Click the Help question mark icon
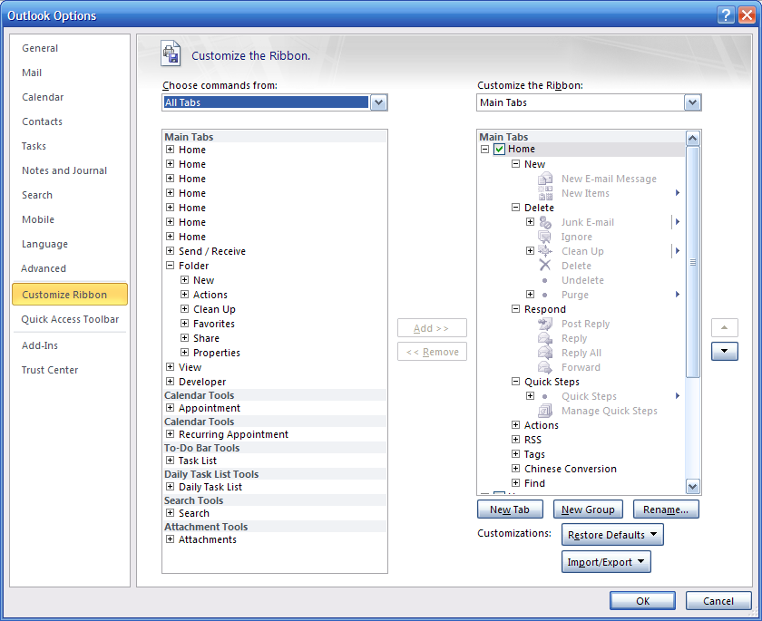The height and width of the screenshot is (621, 762). 726,15
